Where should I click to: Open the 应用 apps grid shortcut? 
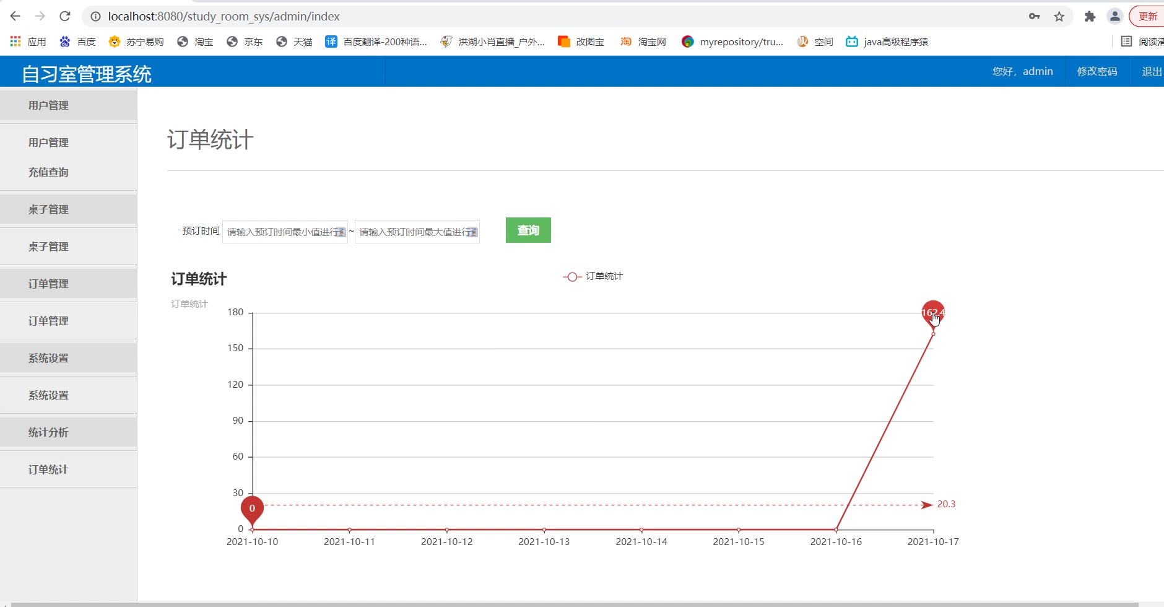point(28,41)
